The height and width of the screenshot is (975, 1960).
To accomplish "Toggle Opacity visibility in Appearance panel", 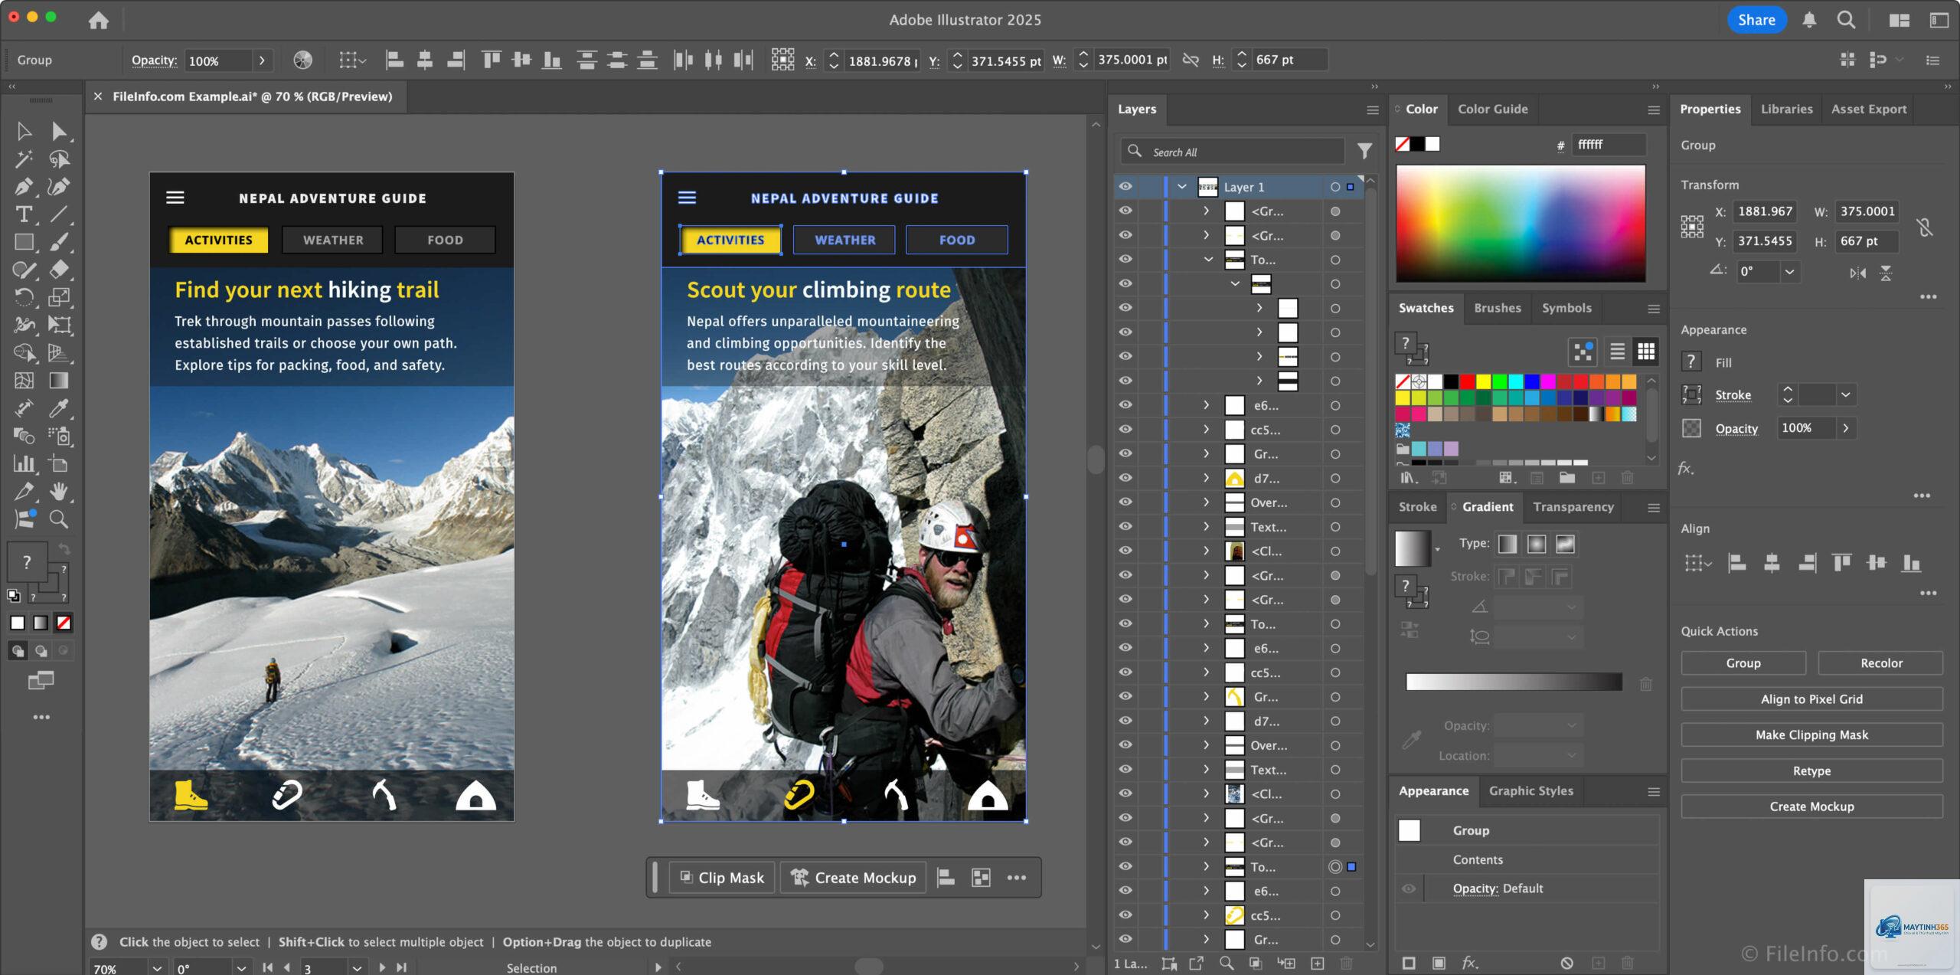I will click(1409, 888).
